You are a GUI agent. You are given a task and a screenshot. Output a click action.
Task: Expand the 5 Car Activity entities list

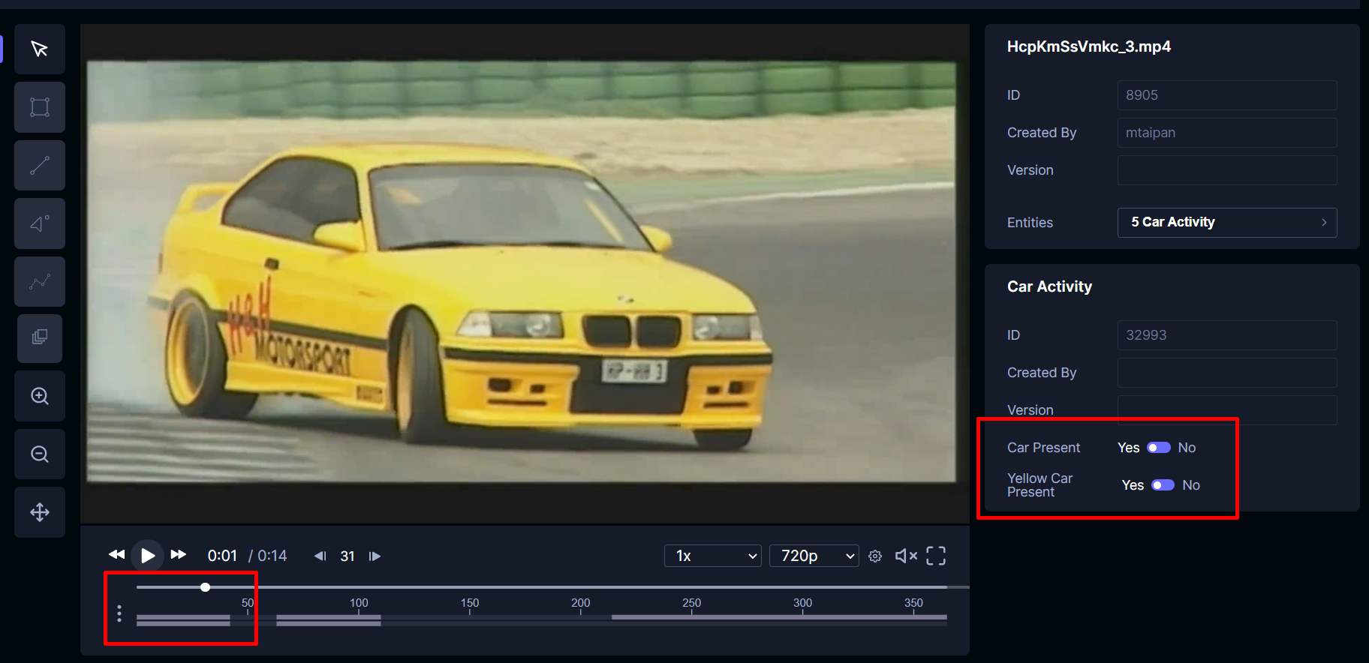tap(1227, 223)
